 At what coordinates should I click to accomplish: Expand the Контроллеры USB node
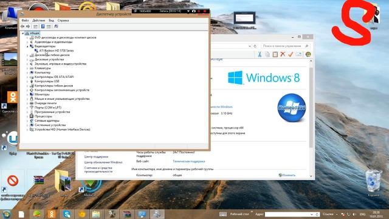pos(27,82)
